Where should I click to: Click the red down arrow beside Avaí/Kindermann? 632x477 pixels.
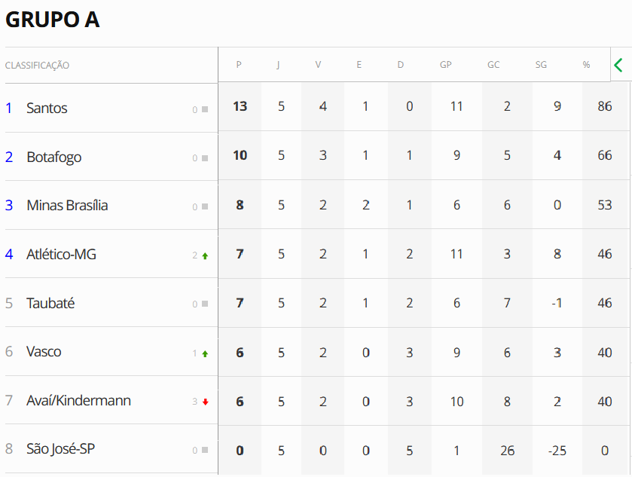205,402
